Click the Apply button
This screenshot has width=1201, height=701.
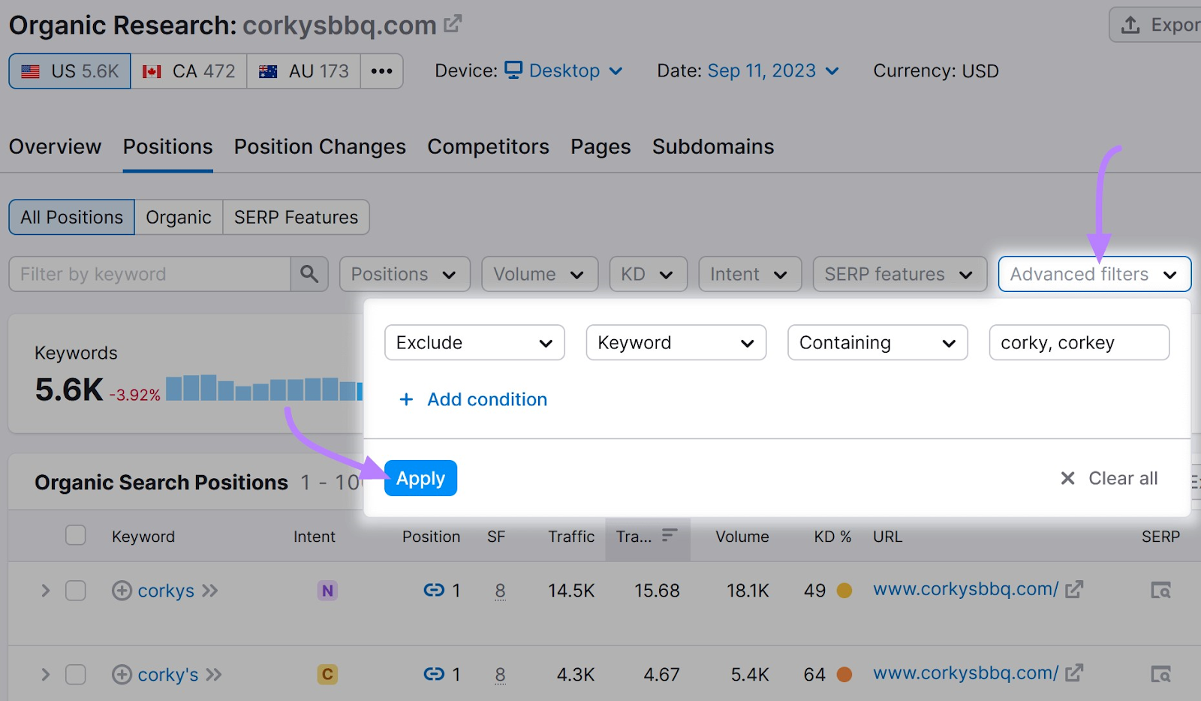(x=420, y=478)
